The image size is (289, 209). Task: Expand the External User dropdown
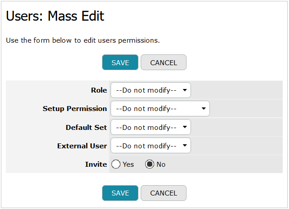[x=151, y=146]
